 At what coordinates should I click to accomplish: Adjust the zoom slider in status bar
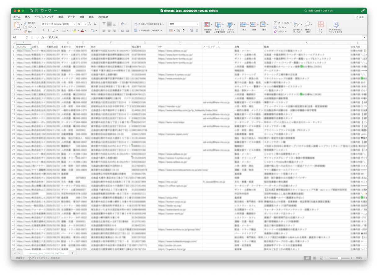[x=340, y=258]
